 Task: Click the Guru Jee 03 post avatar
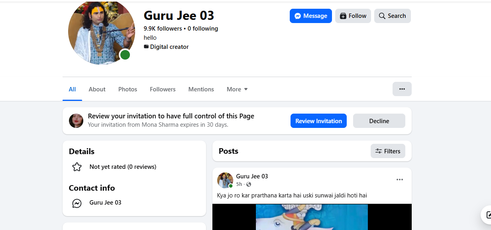(x=225, y=180)
